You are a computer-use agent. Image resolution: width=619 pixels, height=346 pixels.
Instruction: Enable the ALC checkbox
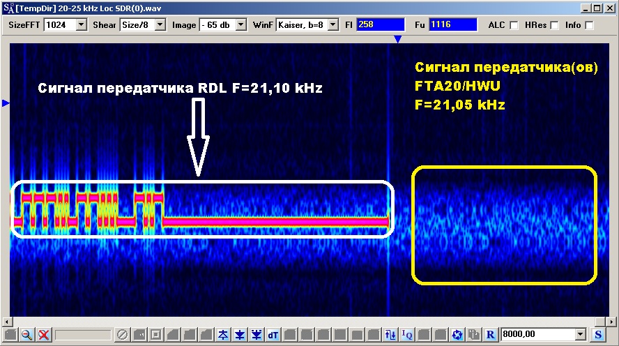514,25
